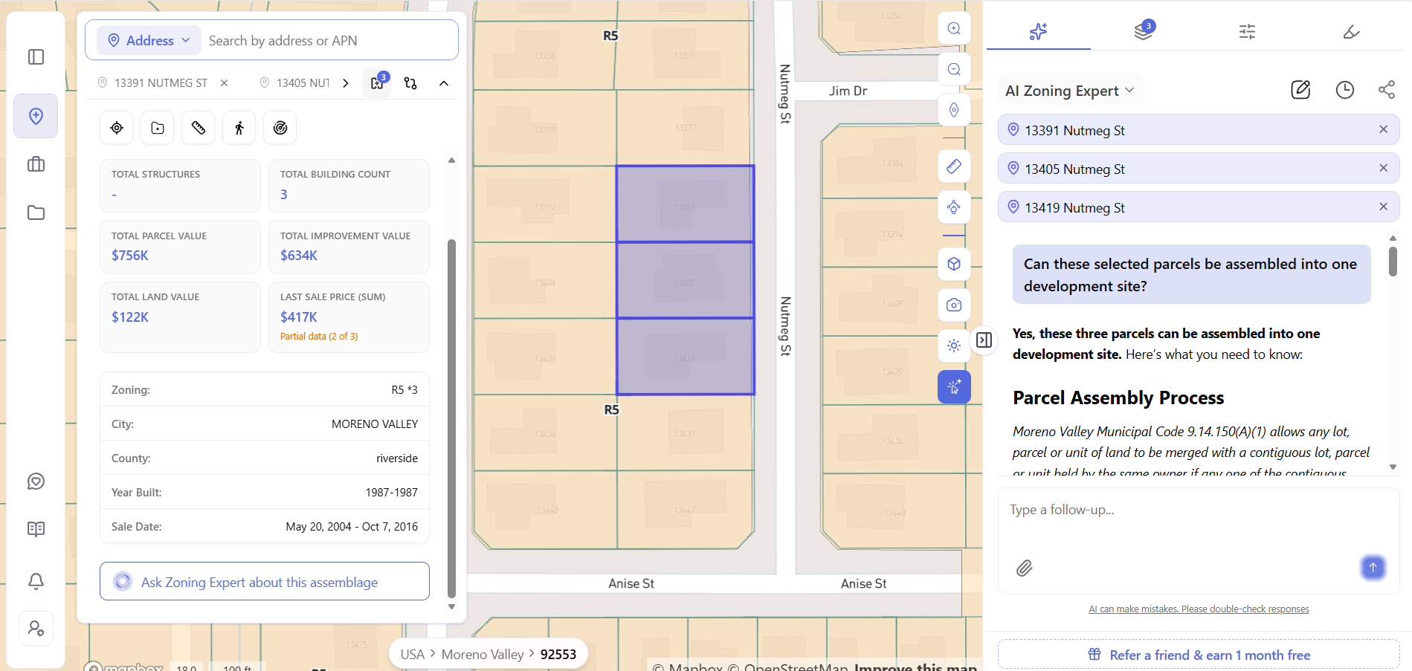Select parcel 13391 on the map

coord(685,204)
